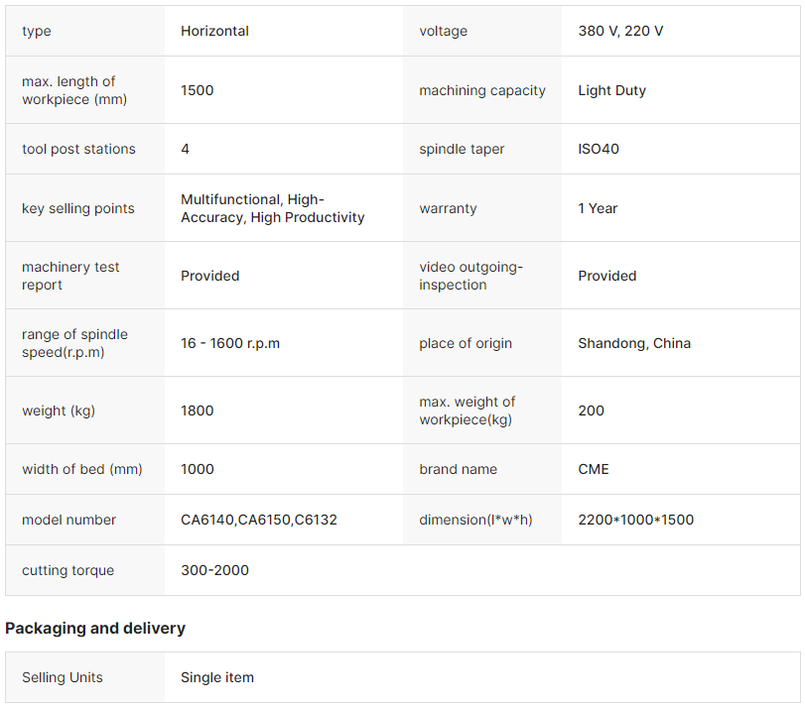Screen dimensions: 805x708
Task: Click the 'tool post stations' label
Action: click(78, 149)
